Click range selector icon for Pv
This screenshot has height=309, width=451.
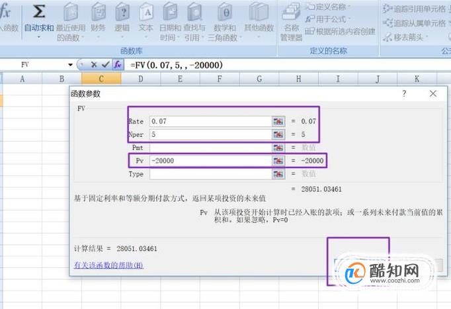coord(278,161)
